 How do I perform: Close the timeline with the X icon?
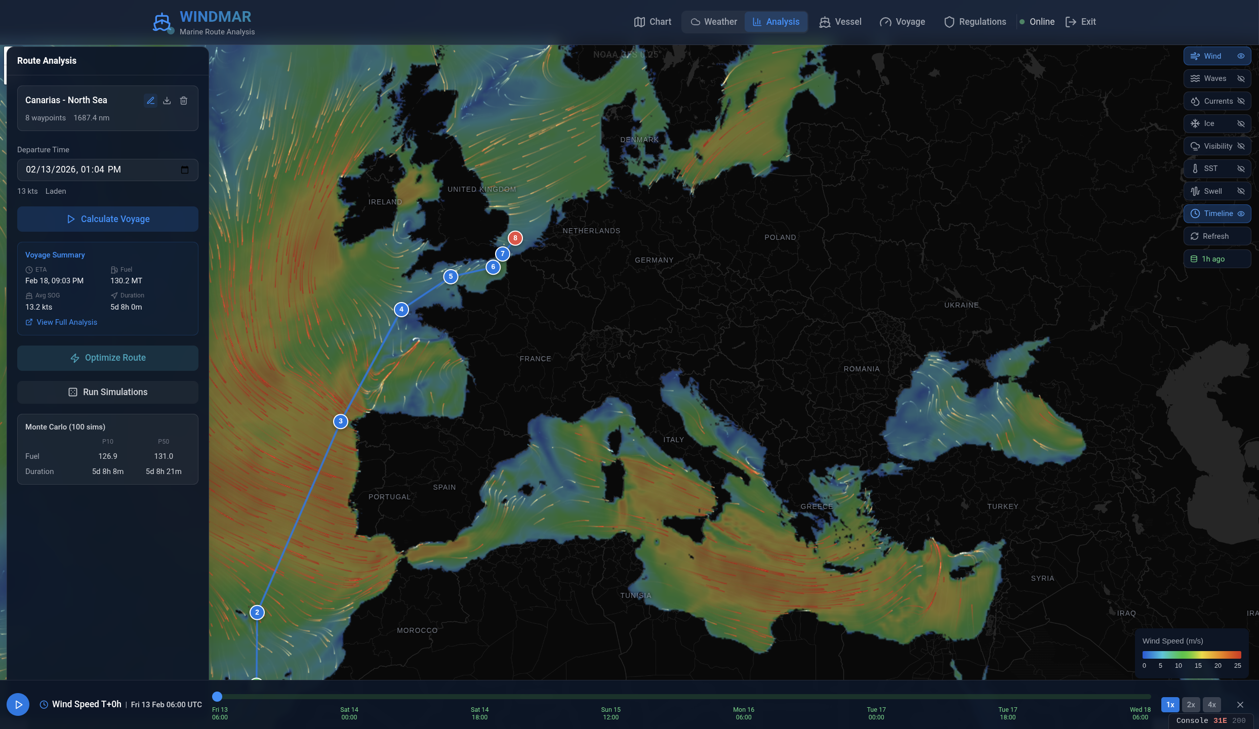[1240, 705]
